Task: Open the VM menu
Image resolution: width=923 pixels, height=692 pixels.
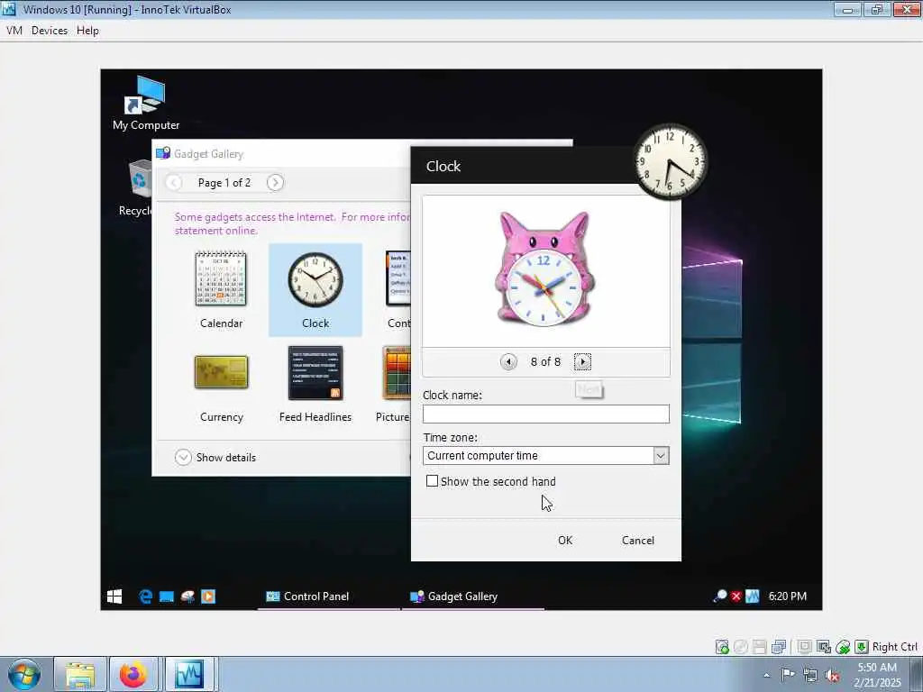Action: pyautogui.click(x=14, y=31)
